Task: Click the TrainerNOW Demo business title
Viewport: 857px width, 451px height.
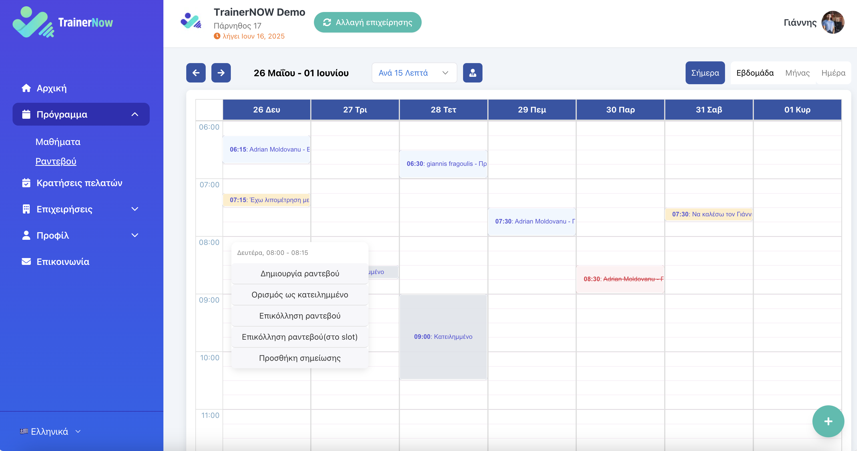Action: [x=259, y=12]
